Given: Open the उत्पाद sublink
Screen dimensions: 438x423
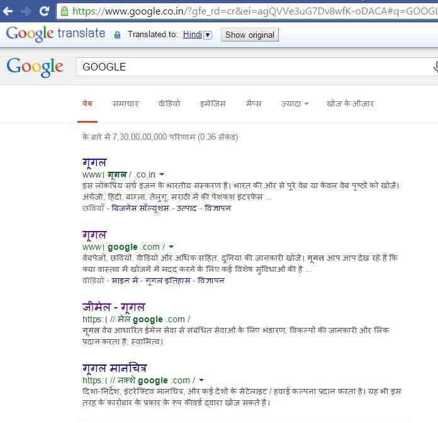Looking at the screenshot, I should pos(187,208).
